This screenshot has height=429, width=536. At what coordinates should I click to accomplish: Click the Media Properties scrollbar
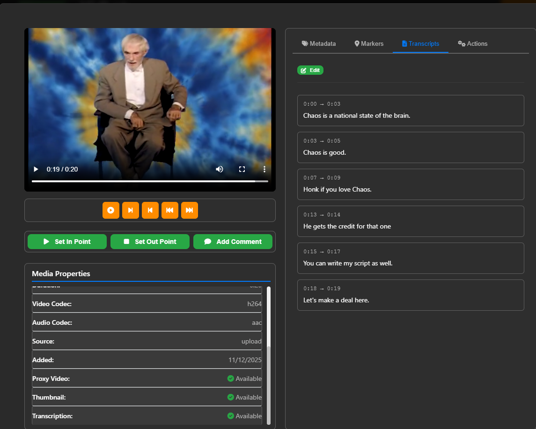coord(269,383)
